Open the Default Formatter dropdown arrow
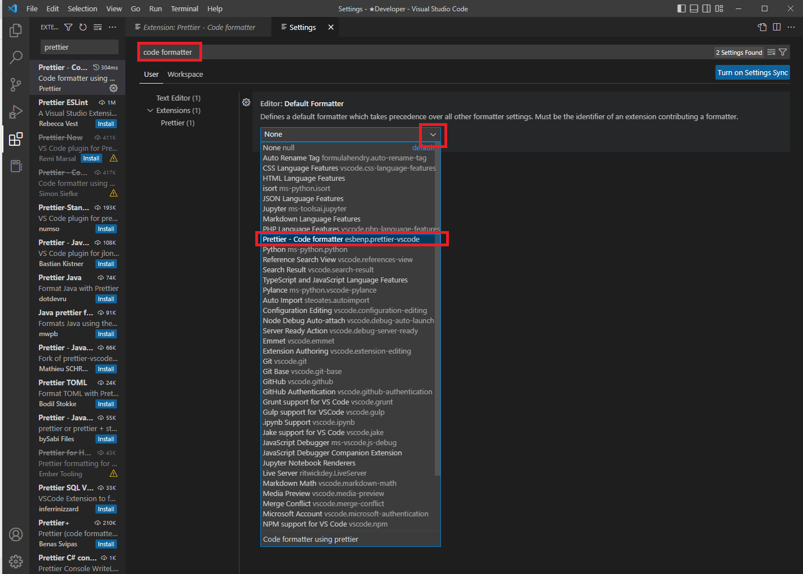This screenshot has width=803, height=574. 433,134
